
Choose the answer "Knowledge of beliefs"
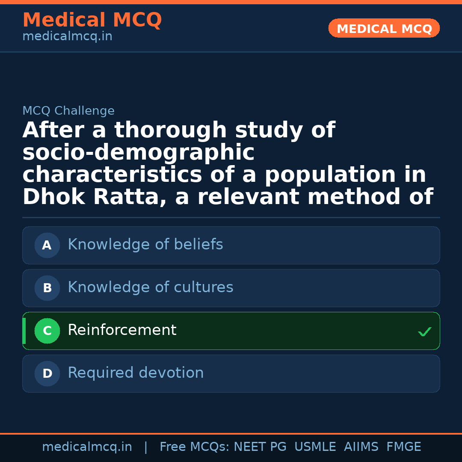[145, 245]
